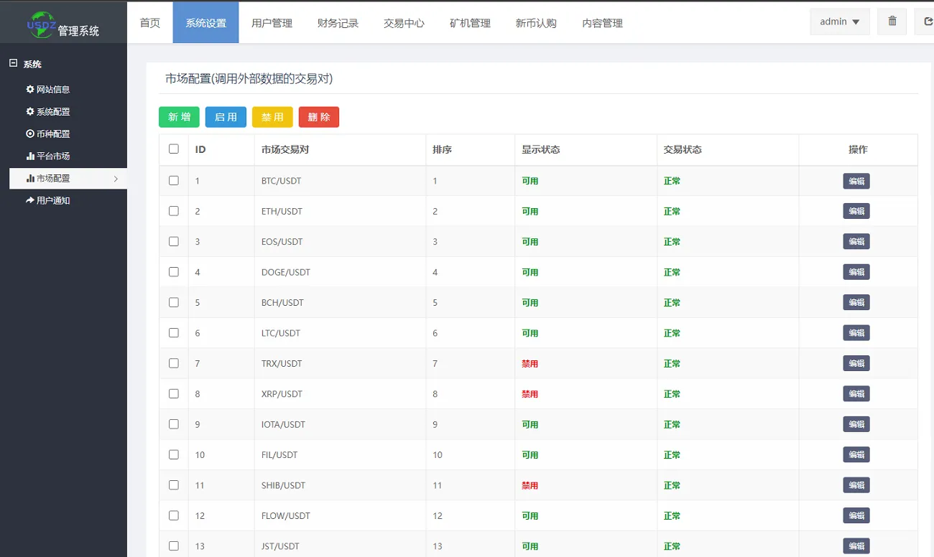The height and width of the screenshot is (557, 934).
Task: Click the green 新增 button
Action: (x=178, y=116)
